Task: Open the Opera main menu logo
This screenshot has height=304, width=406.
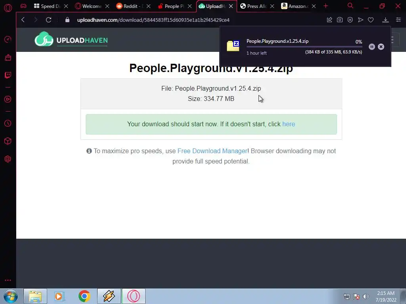Action: [x=8, y=8]
